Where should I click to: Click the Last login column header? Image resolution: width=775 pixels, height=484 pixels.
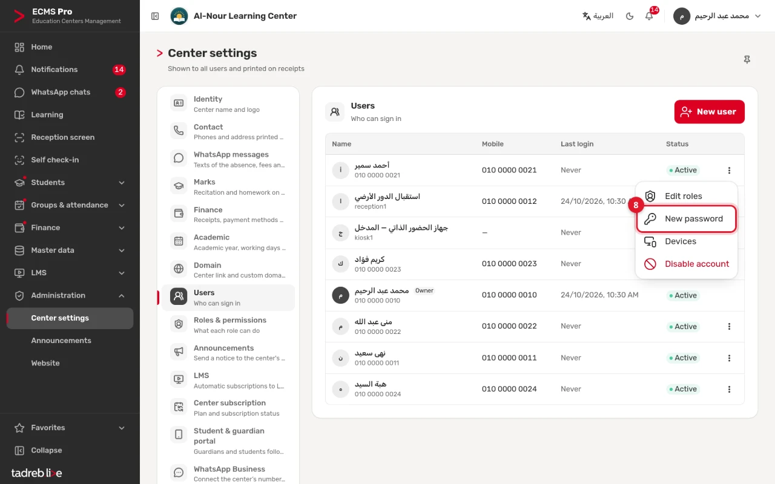coord(577,144)
